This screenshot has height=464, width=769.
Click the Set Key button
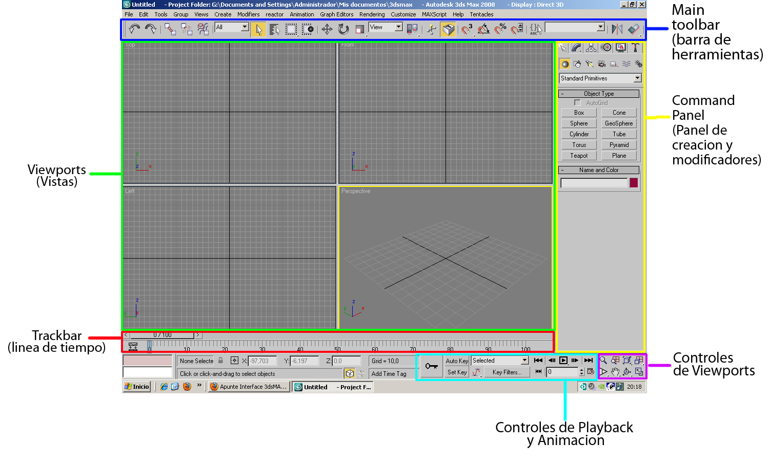click(457, 372)
